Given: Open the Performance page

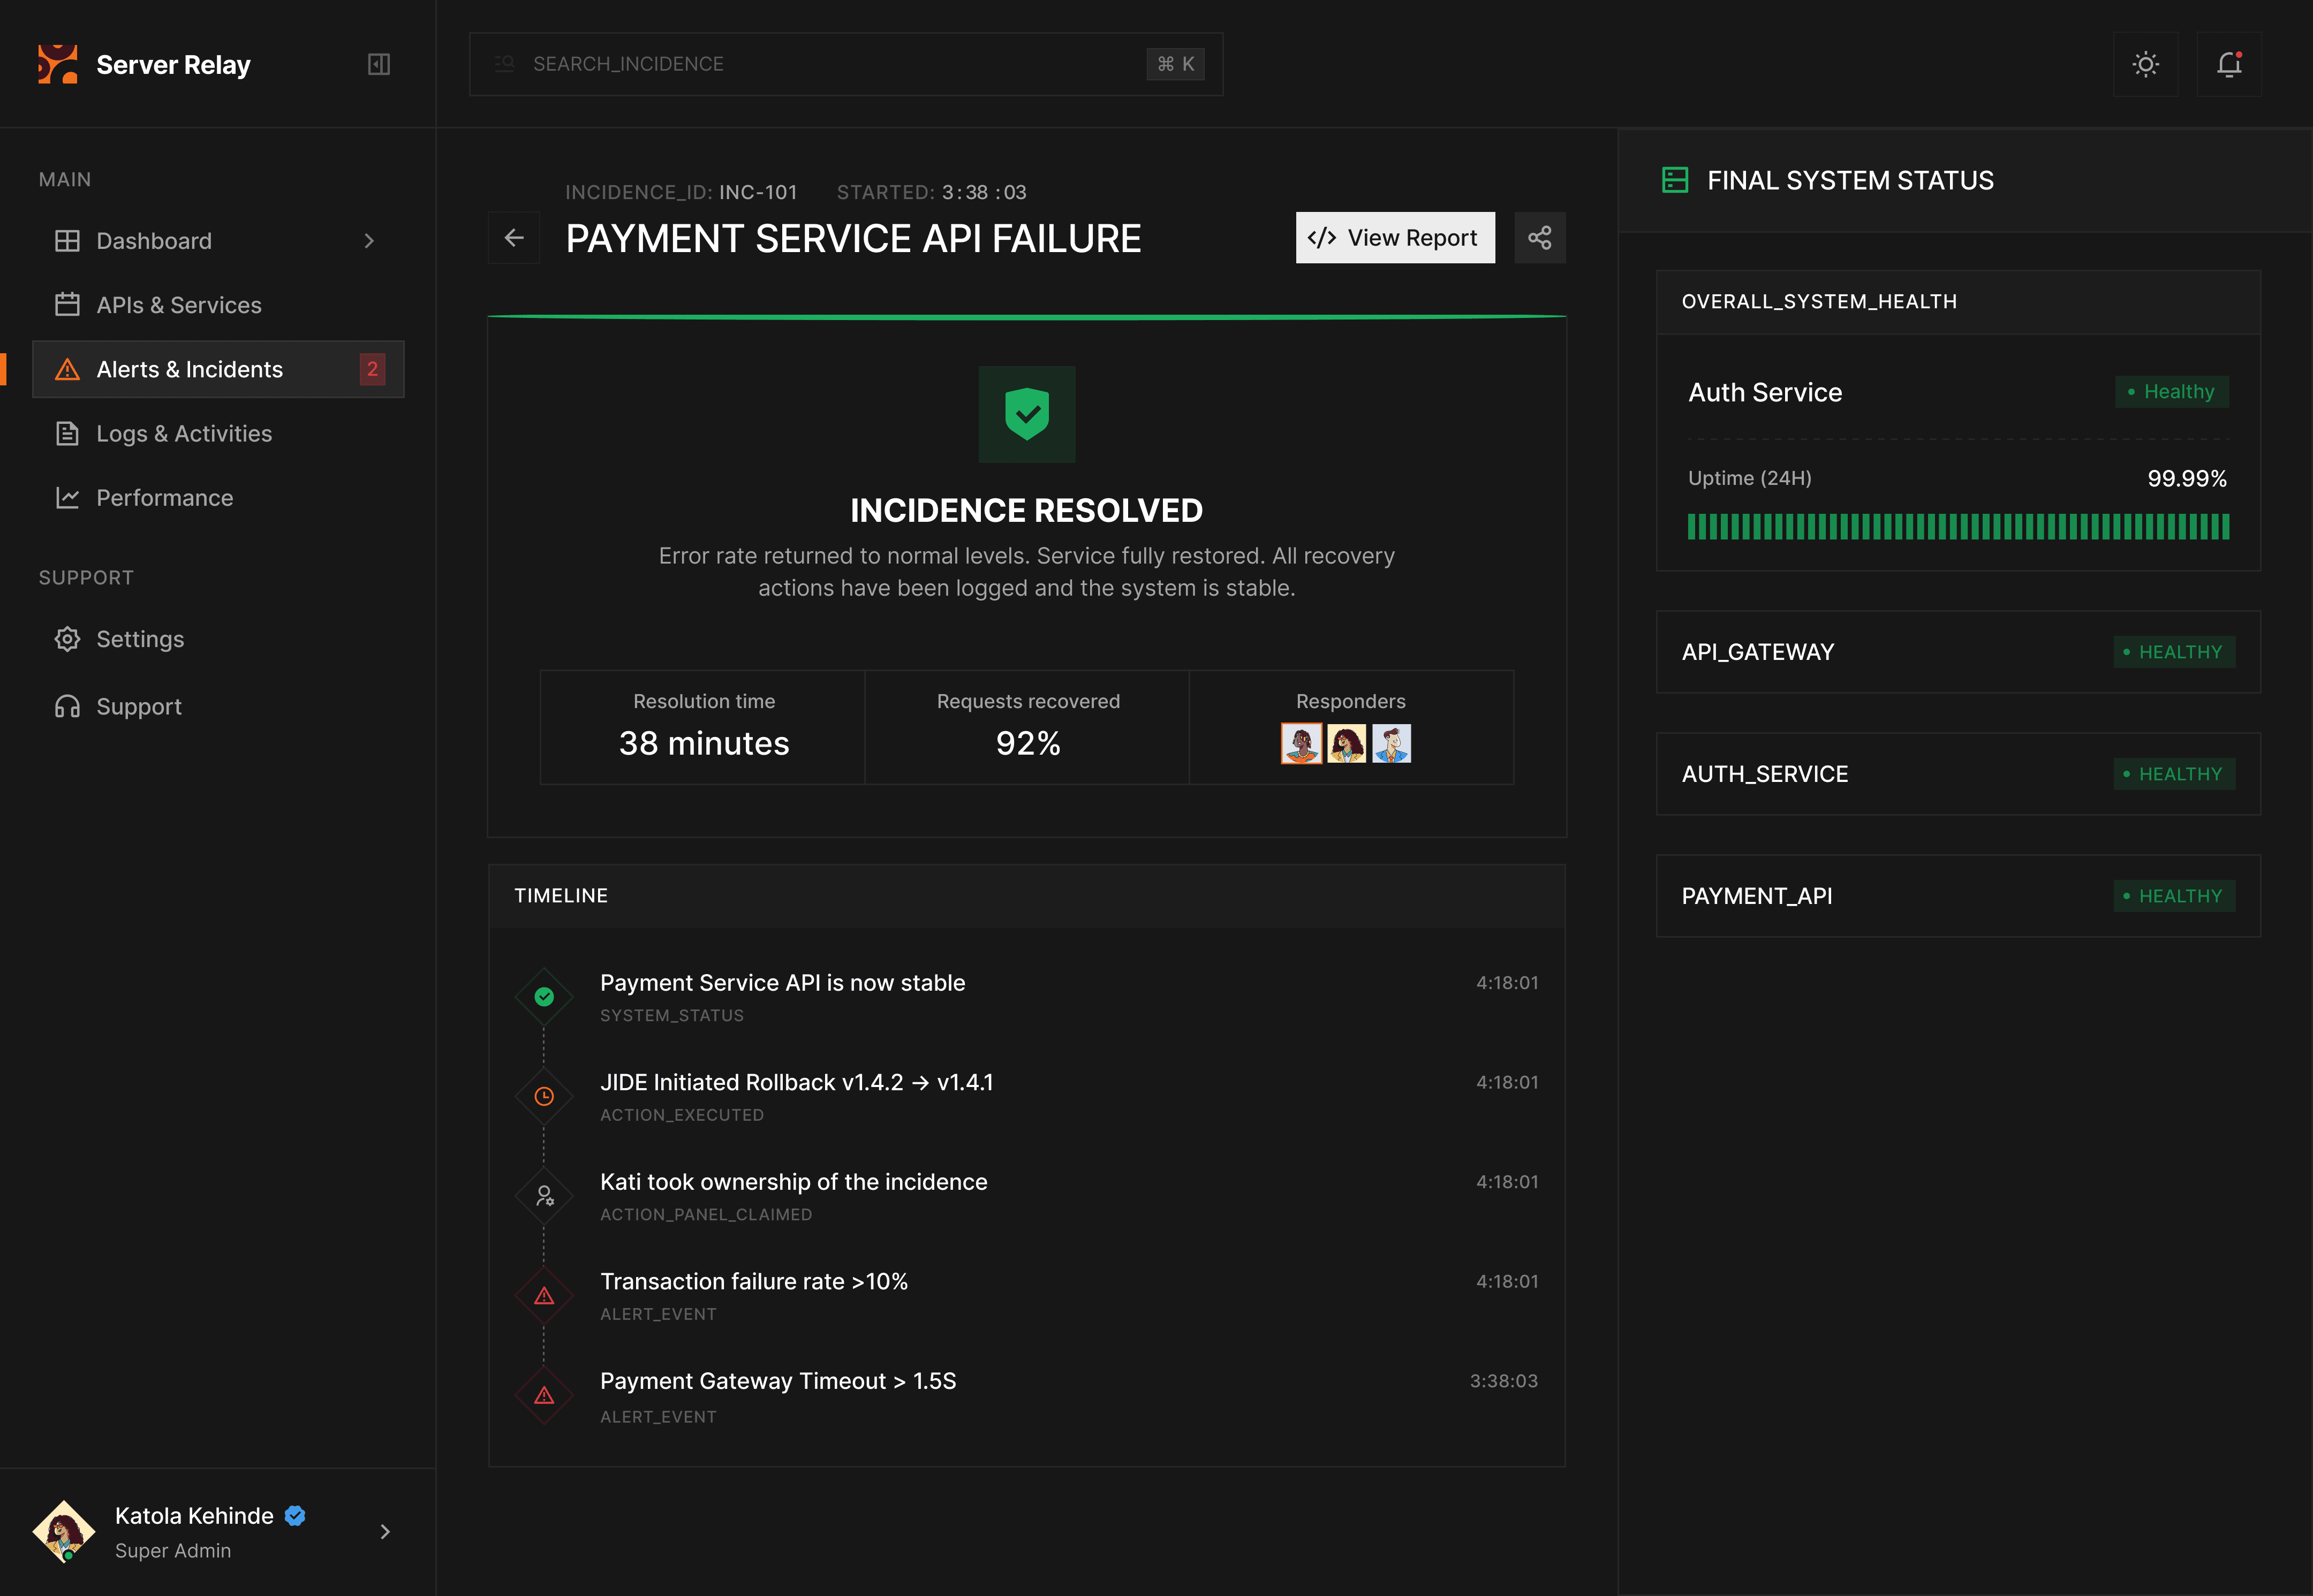Looking at the screenshot, I should [164, 498].
